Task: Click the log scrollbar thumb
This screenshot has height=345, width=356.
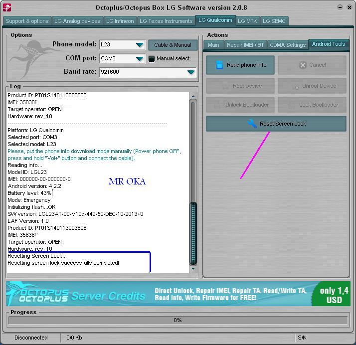Action: coord(193,233)
